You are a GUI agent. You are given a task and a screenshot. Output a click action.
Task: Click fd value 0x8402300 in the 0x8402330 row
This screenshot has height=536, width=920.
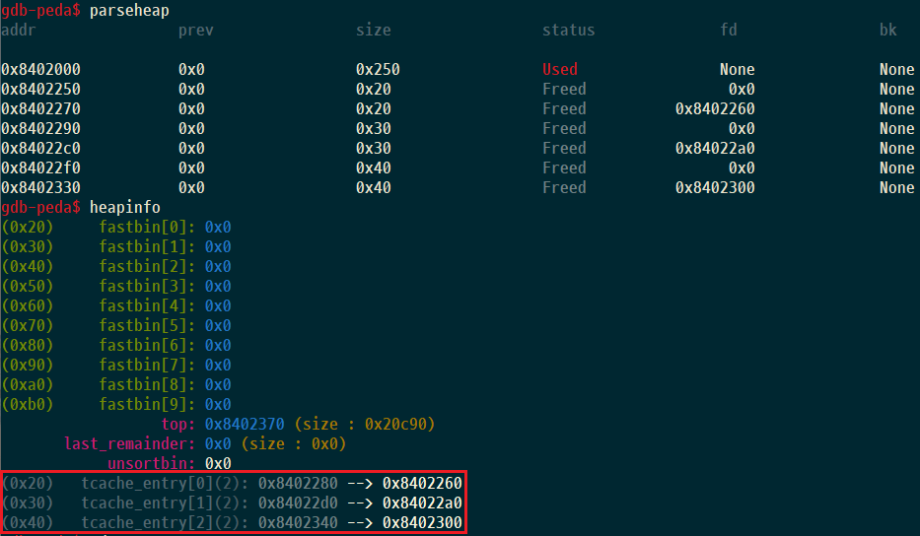pos(715,188)
